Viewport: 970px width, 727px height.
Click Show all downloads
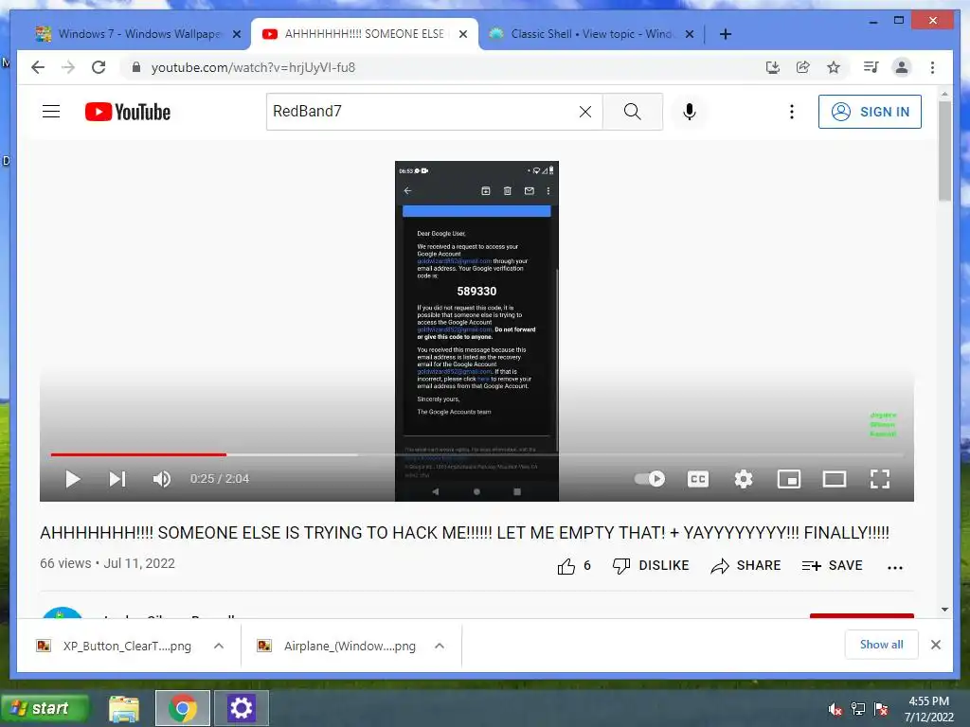click(882, 645)
